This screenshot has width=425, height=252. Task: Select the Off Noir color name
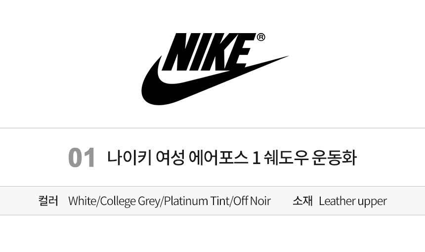(252, 201)
